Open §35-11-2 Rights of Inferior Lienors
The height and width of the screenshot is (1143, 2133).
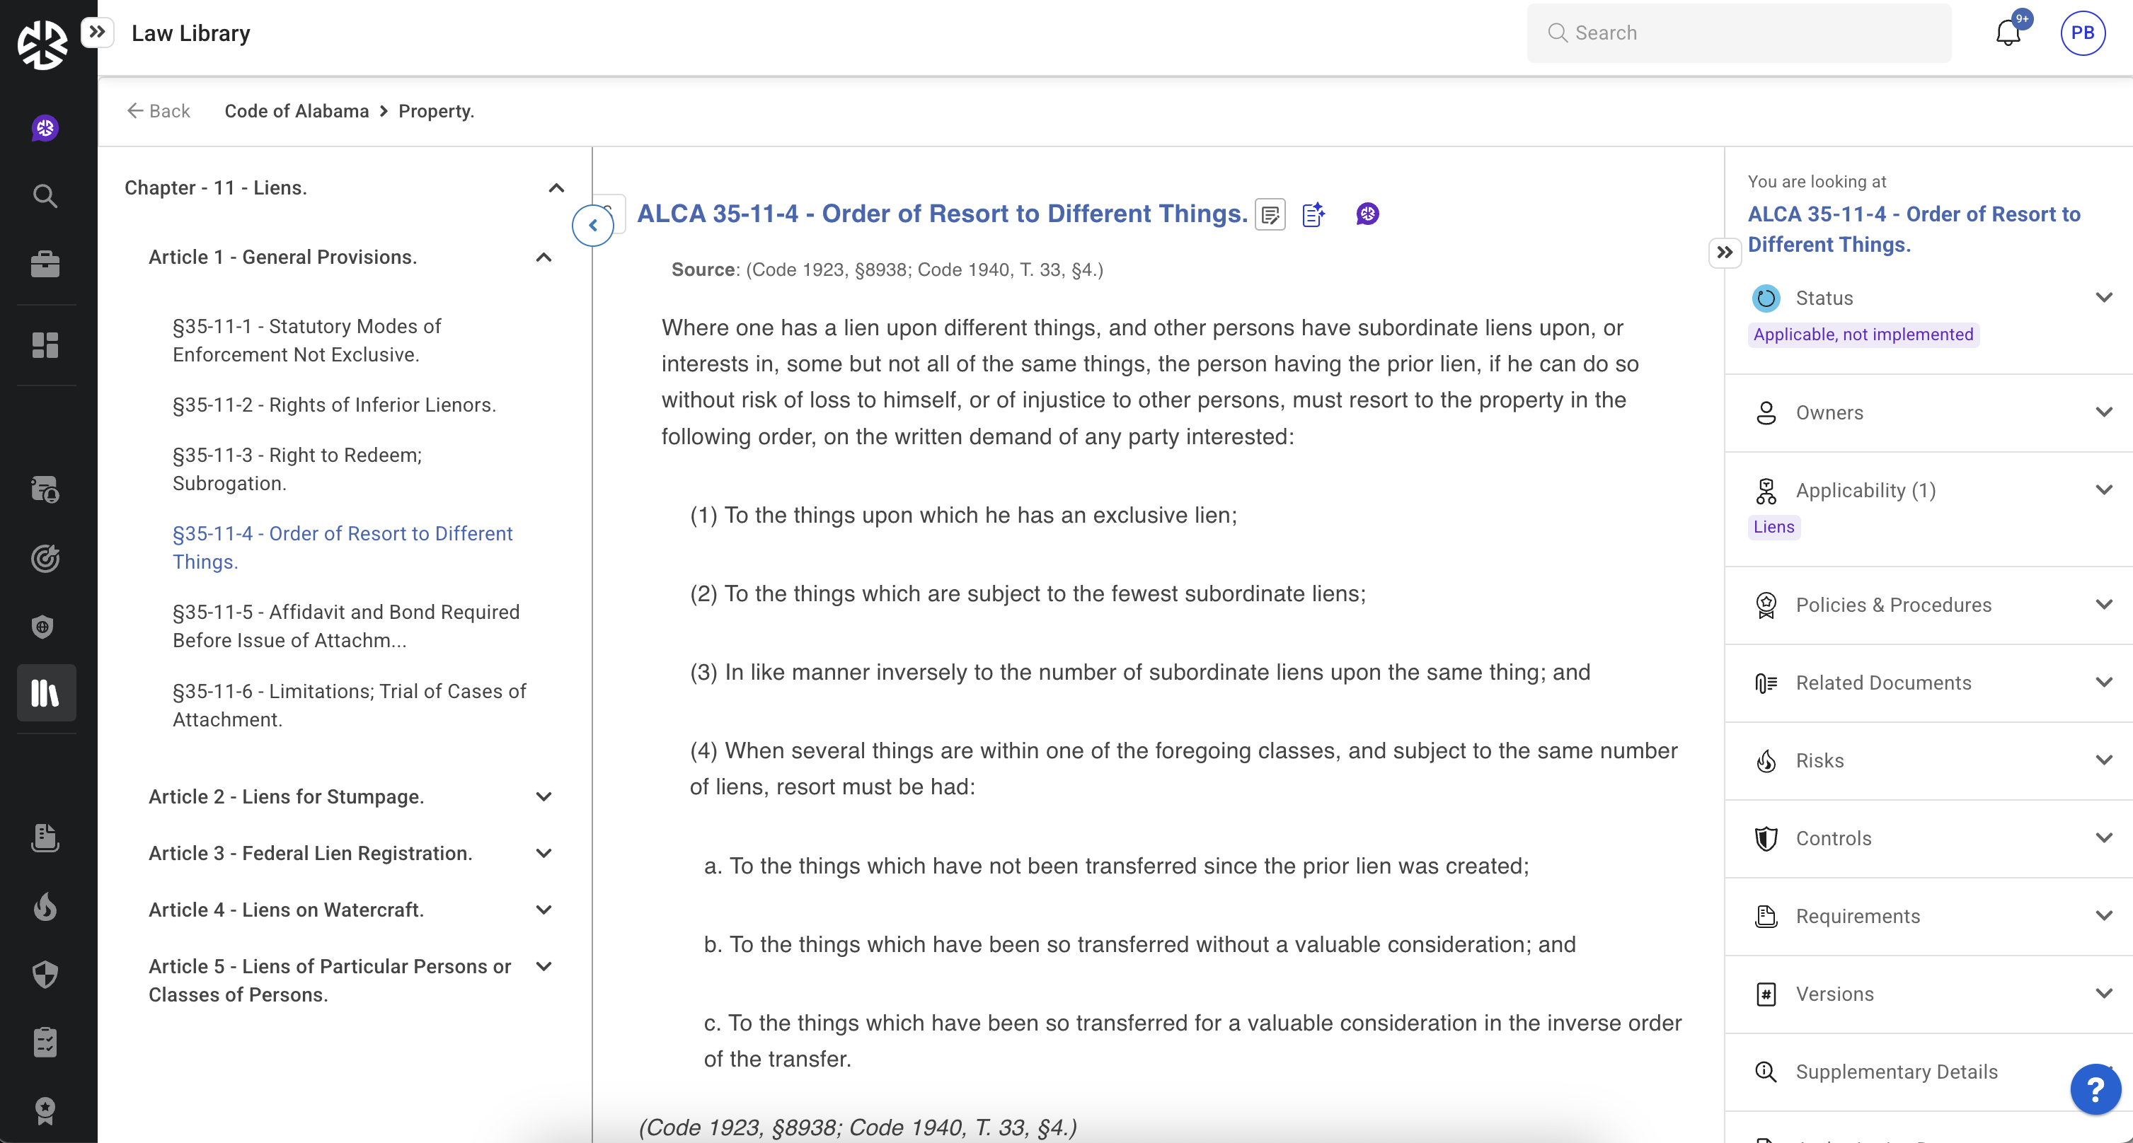click(x=334, y=405)
